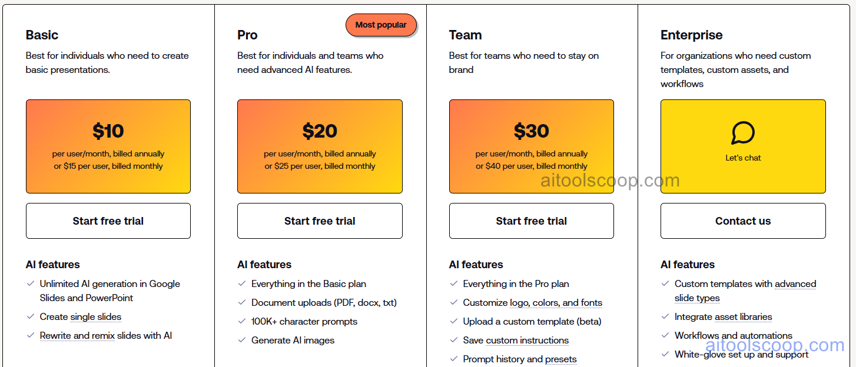This screenshot has width=856, height=367.
Task: Click the checkmark beside "Everything in the Basic plan"
Action: click(x=242, y=283)
